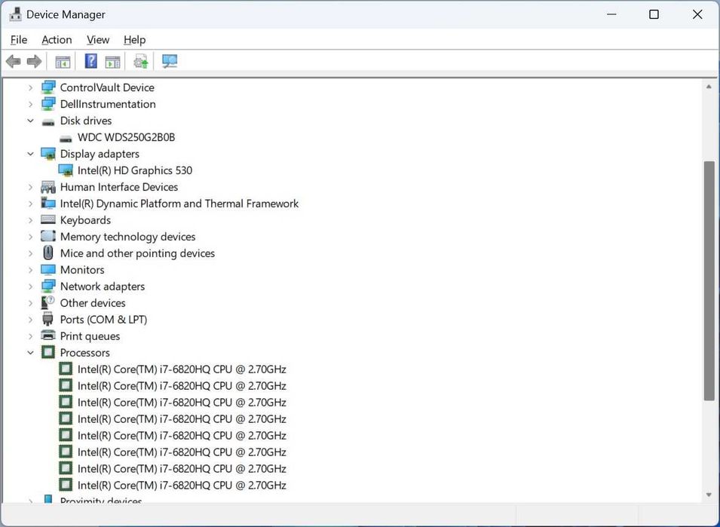Expand the DellInstrumentation node
The height and width of the screenshot is (527, 720).
tap(30, 104)
